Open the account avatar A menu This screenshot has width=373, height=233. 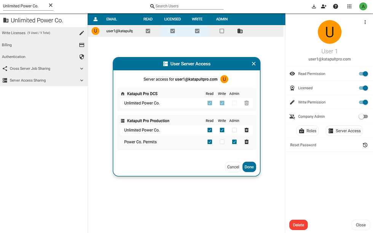(x=363, y=6)
